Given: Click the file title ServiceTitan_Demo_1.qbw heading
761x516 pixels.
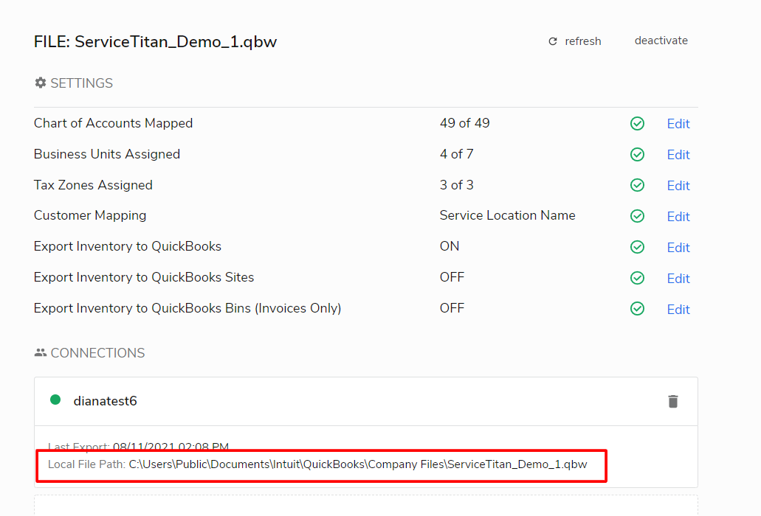Looking at the screenshot, I should [x=155, y=42].
